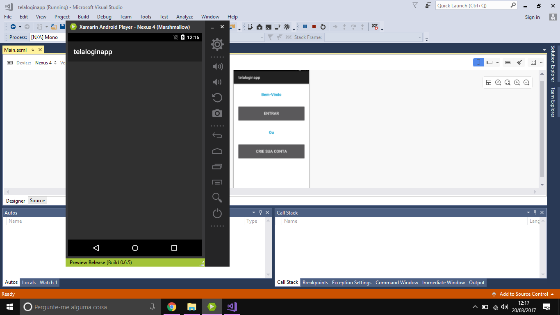This screenshot has width=560, height=315.
Task: Open the Autos window position dropdown arrow
Action: [253, 212]
